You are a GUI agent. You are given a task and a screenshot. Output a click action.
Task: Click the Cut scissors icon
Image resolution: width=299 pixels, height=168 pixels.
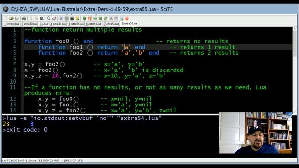click(31, 19)
